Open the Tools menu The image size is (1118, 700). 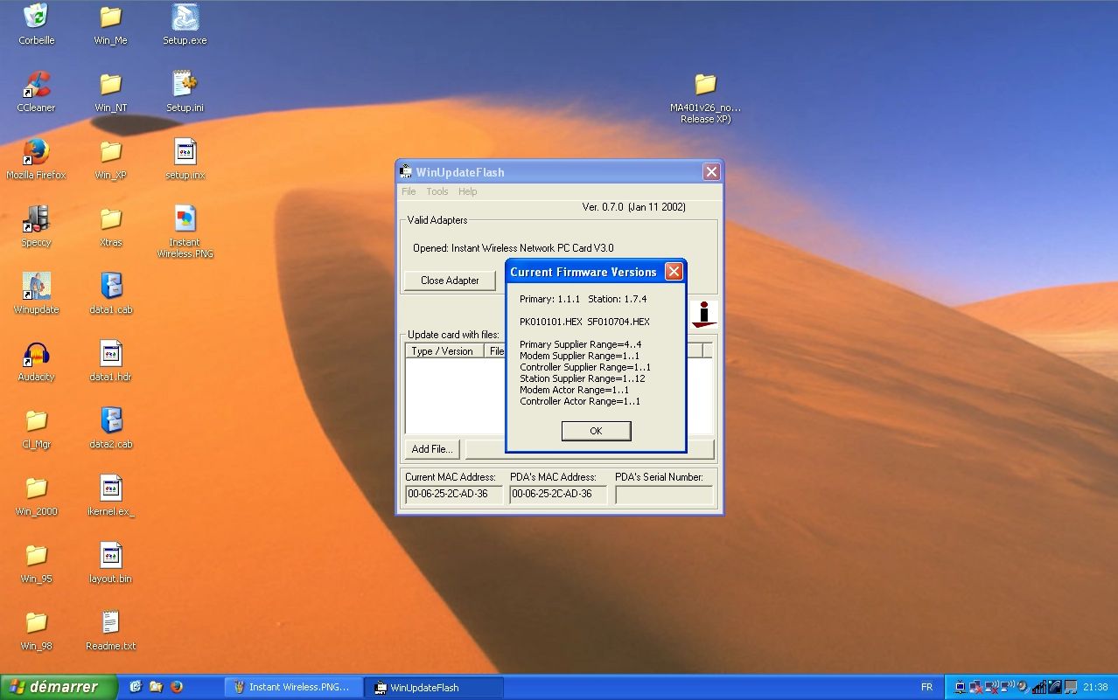pyautogui.click(x=437, y=191)
